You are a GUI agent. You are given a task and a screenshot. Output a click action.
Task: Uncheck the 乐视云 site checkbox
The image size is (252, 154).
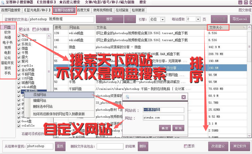[19, 45]
